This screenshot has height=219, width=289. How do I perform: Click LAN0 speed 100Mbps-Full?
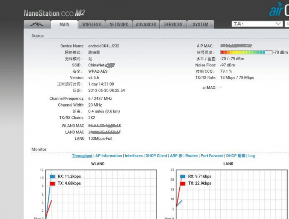point(100,138)
